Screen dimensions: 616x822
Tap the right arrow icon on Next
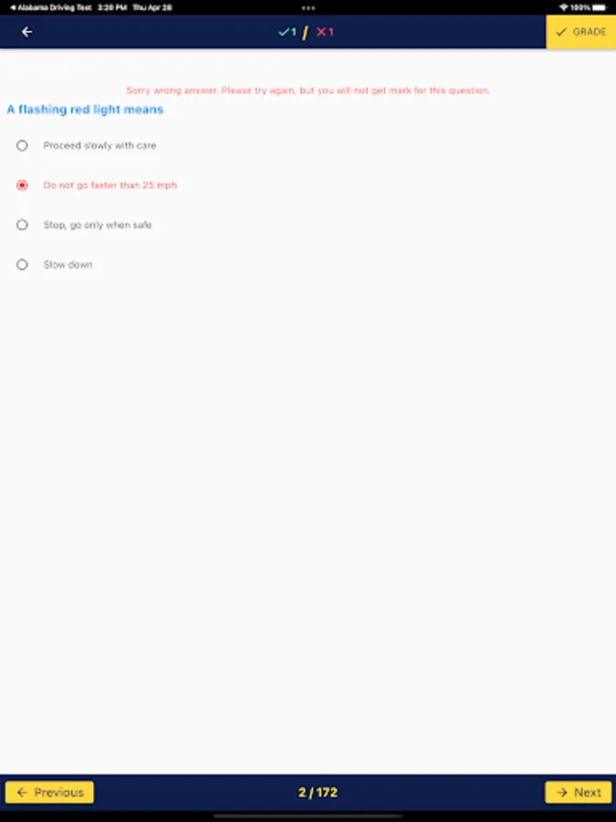click(561, 792)
